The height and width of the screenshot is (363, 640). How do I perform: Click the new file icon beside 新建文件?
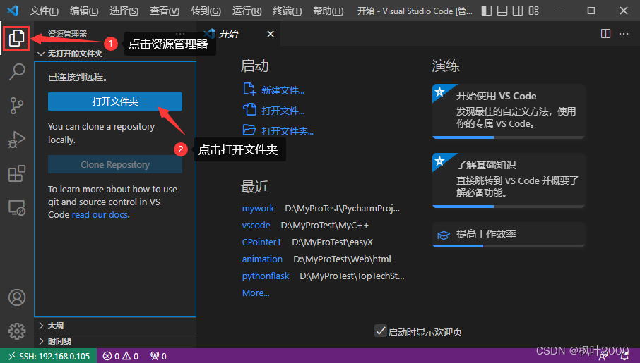click(x=249, y=89)
